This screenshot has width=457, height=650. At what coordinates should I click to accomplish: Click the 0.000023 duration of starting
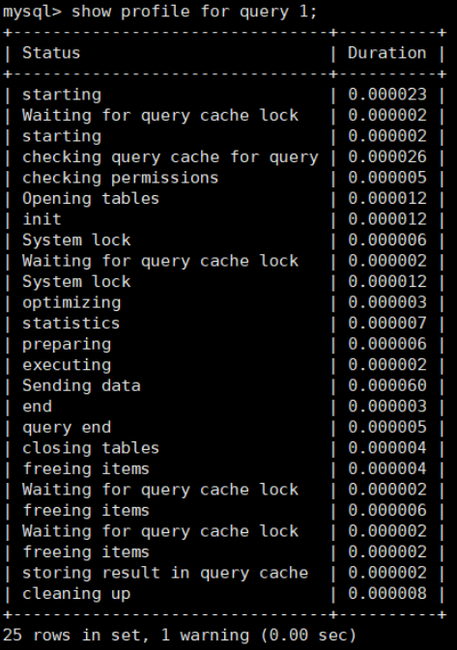click(386, 95)
